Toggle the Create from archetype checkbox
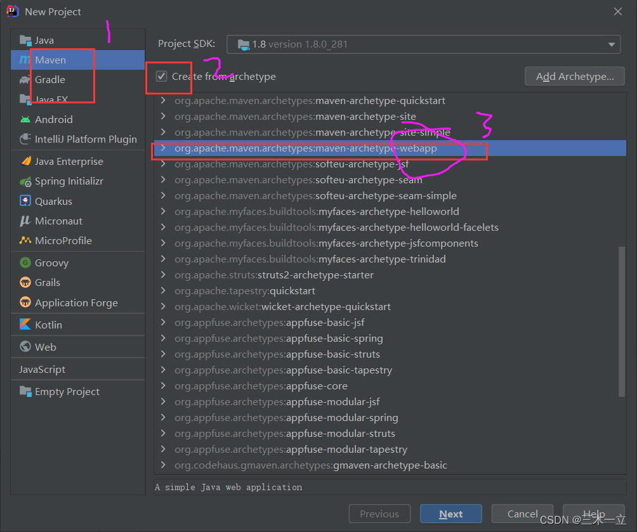Image resolution: width=637 pixels, height=532 pixels. tap(161, 76)
